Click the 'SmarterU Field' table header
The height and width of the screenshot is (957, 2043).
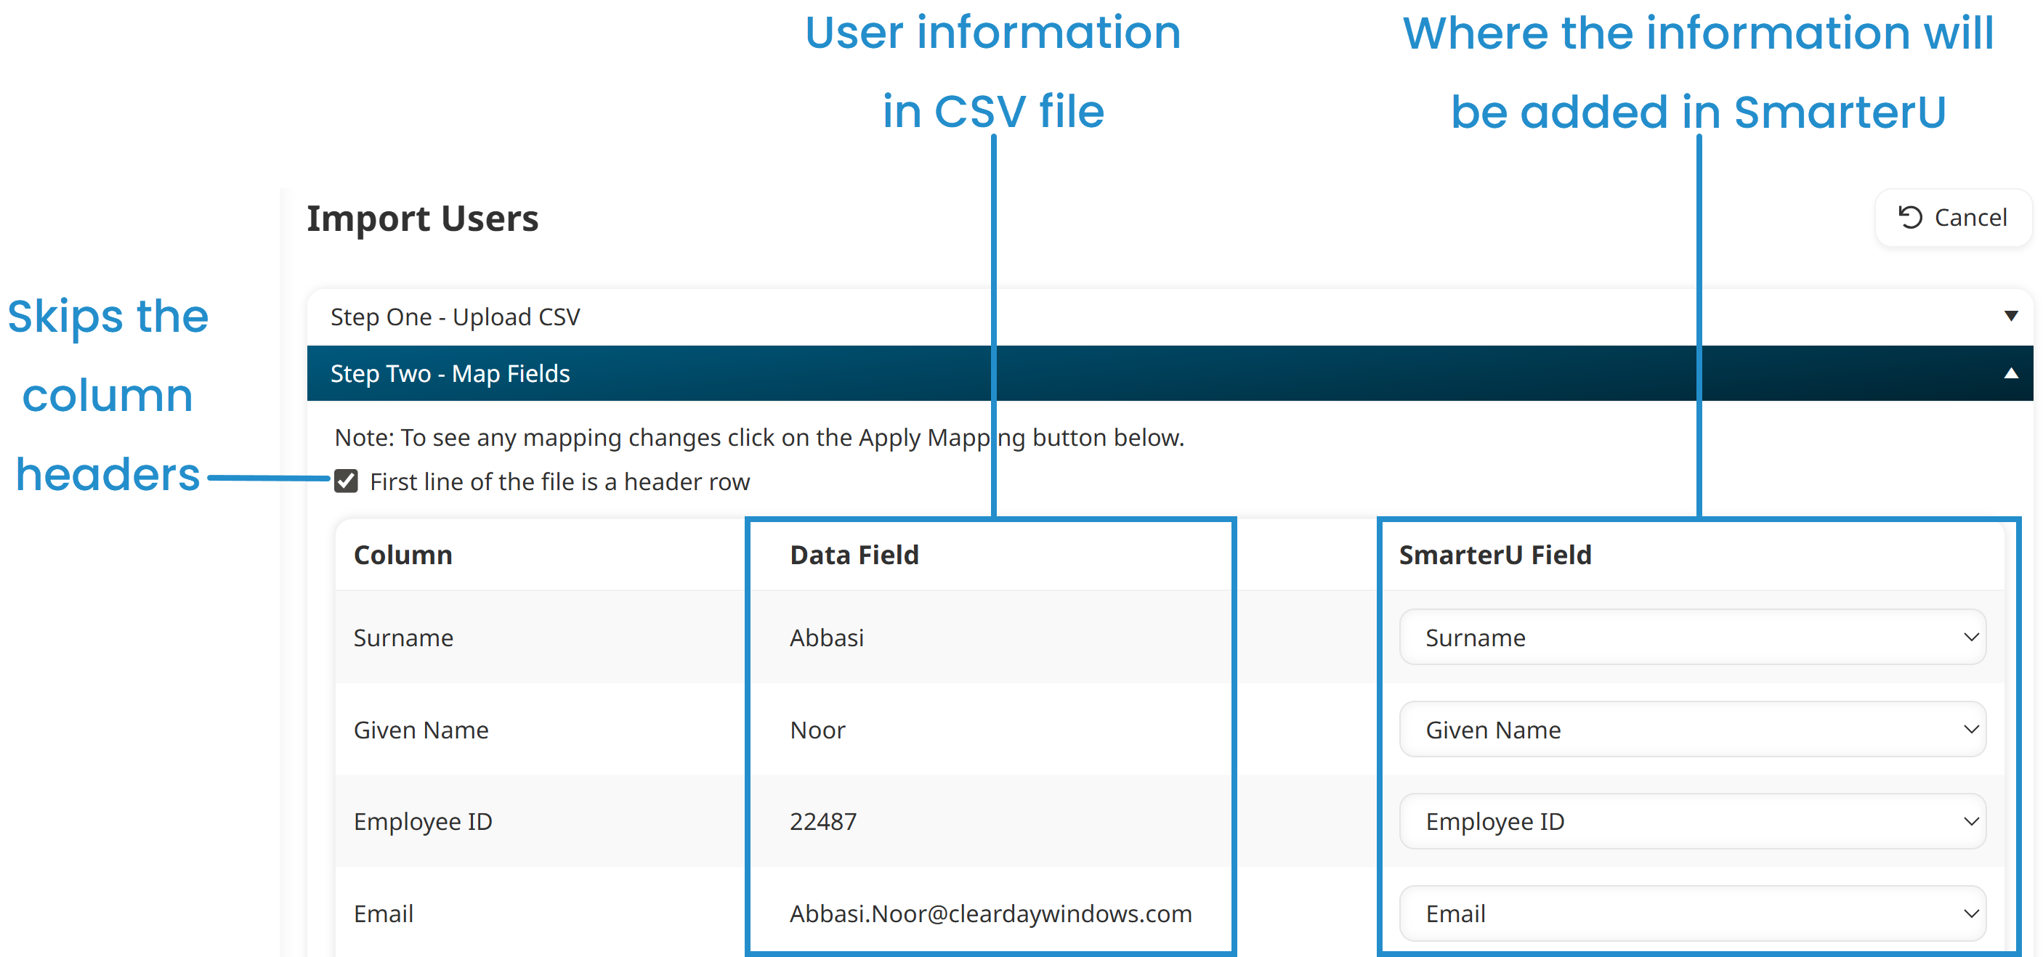(x=1495, y=555)
